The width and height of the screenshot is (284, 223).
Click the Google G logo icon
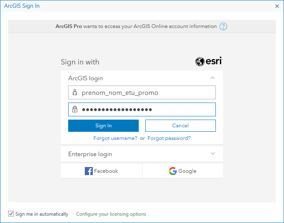click(173, 171)
